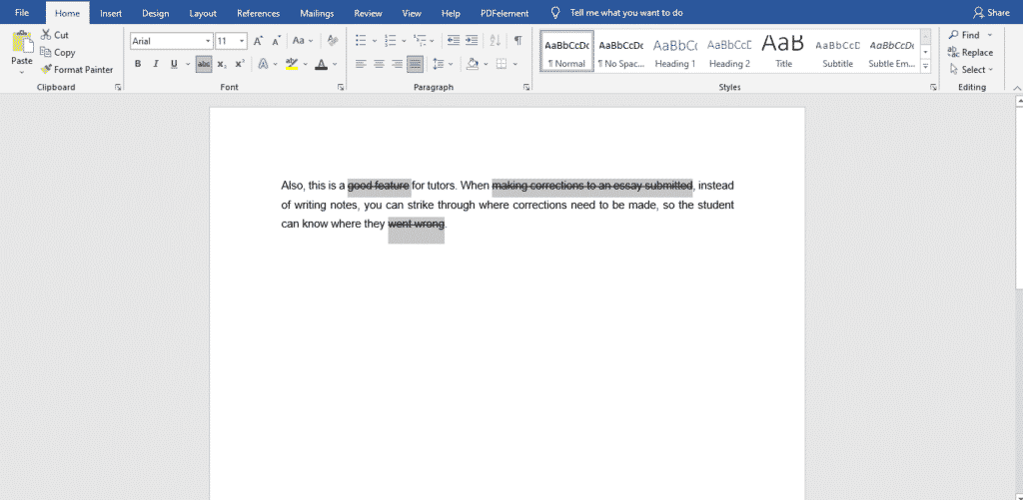Switch to the Design tab

tap(155, 13)
